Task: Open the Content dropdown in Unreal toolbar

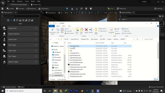Action: point(20,9)
